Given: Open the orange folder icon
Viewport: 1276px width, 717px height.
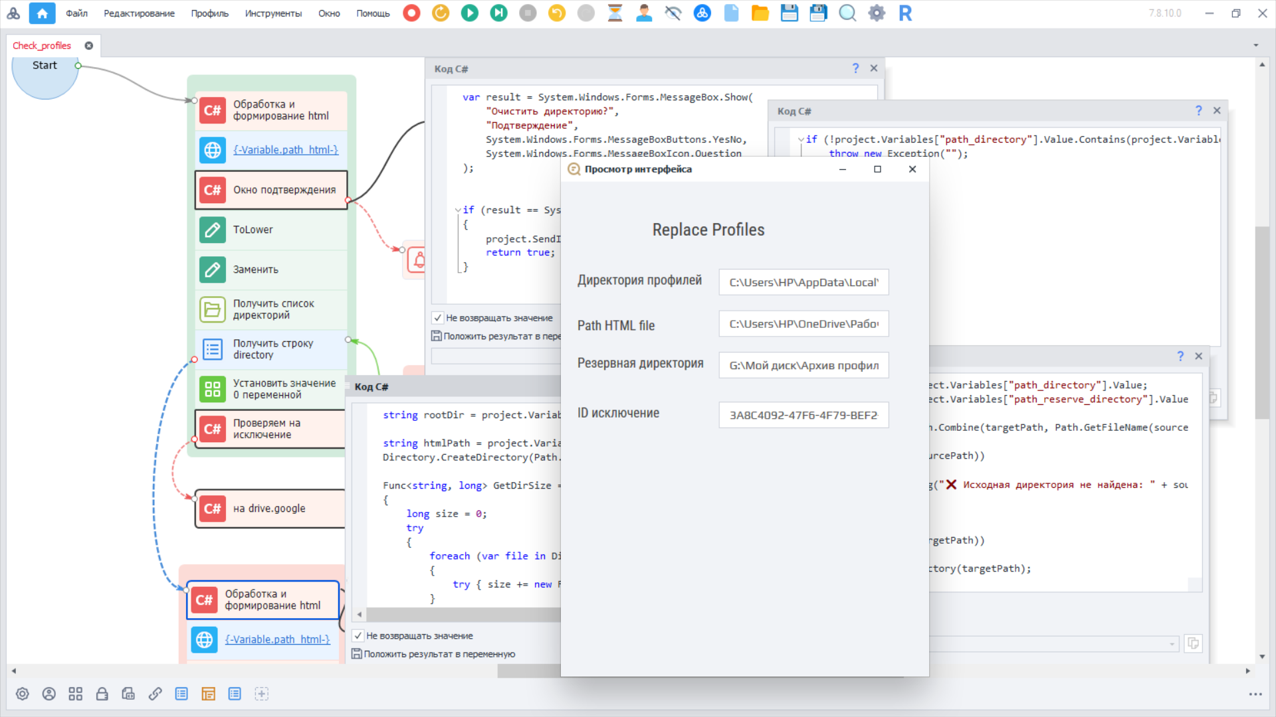Looking at the screenshot, I should (760, 13).
